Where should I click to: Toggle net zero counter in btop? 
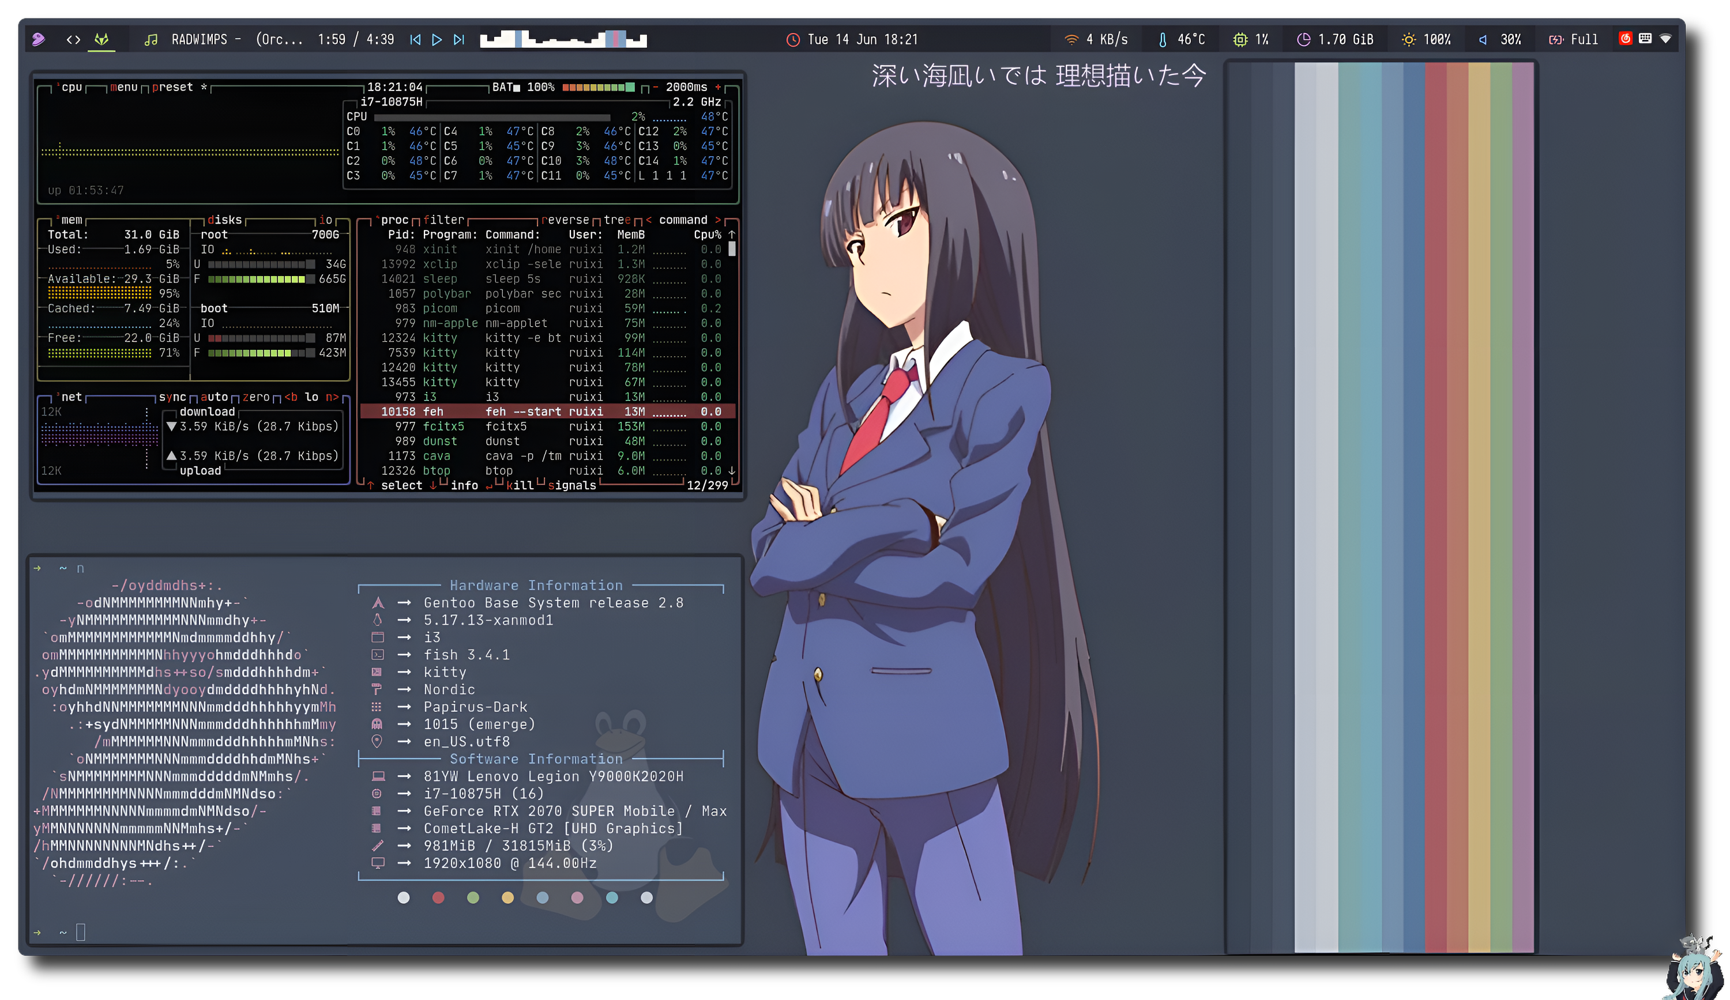pos(256,397)
